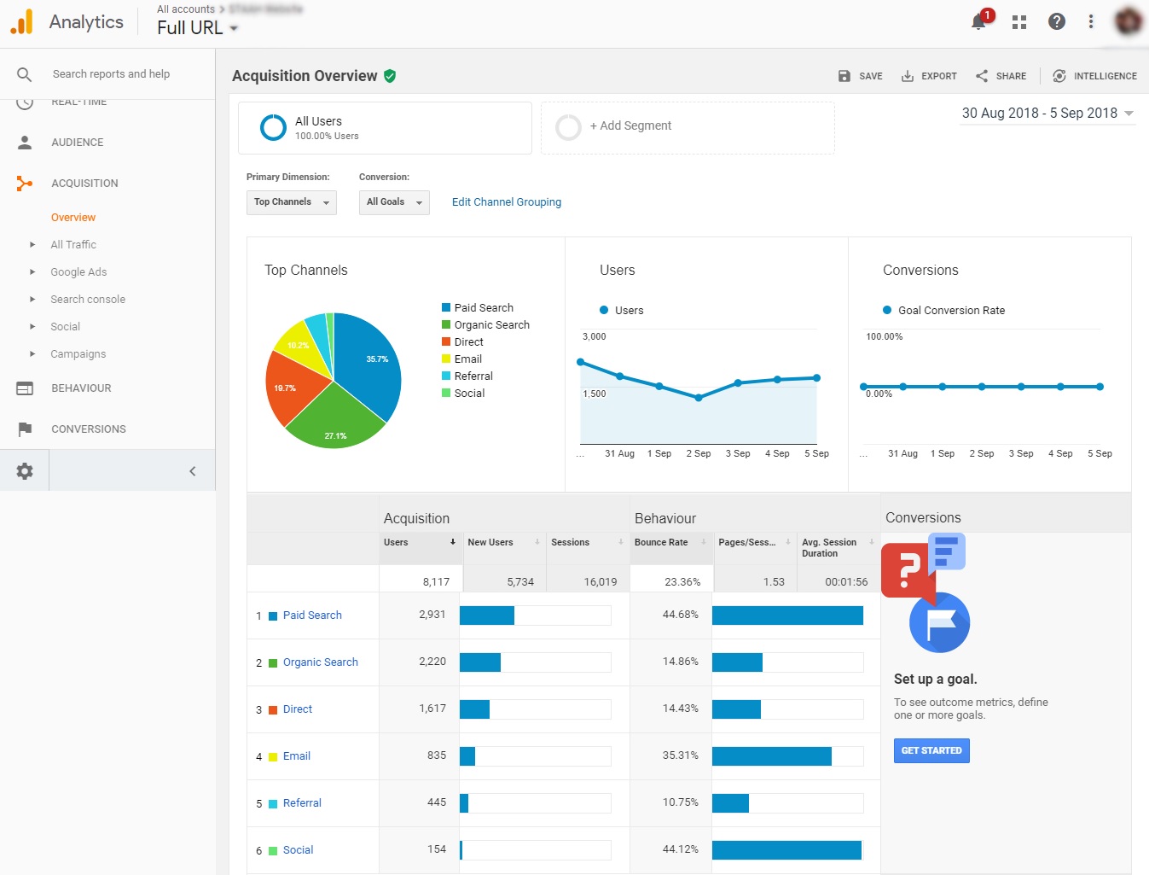Open the help question mark icon
This screenshot has width=1149, height=875.
pos(1056,21)
